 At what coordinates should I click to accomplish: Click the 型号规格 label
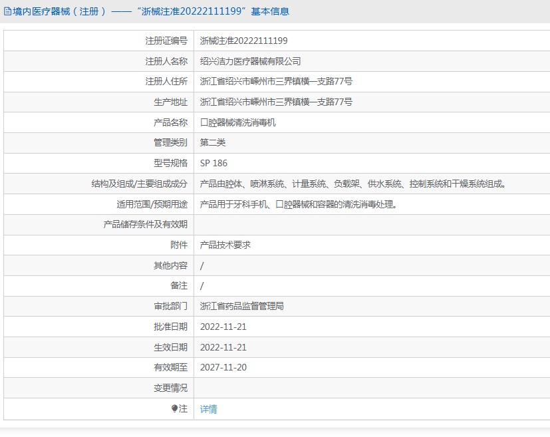[x=170, y=163]
